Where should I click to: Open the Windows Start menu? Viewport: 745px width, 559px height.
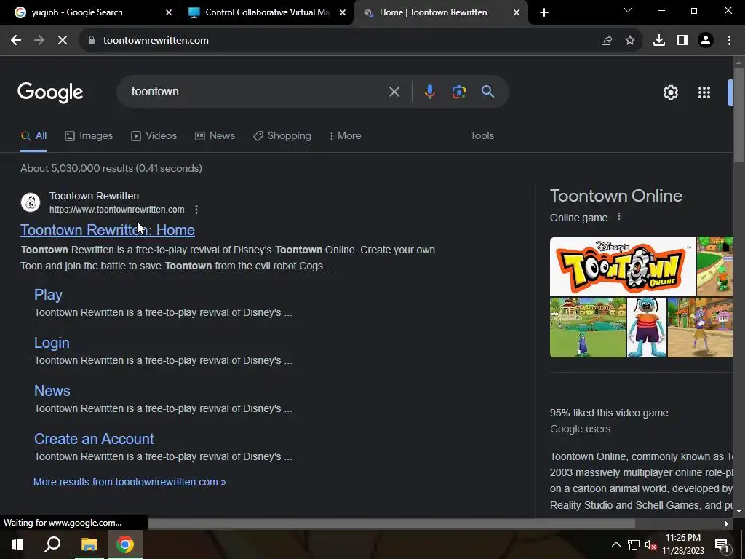point(17,544)
